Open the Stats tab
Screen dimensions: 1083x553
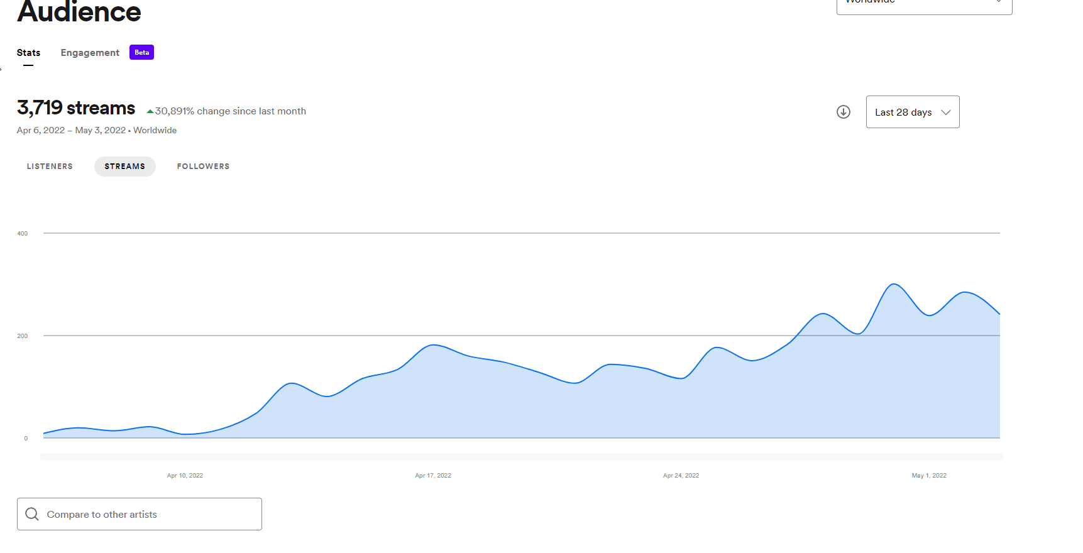[x=28, y=53]
